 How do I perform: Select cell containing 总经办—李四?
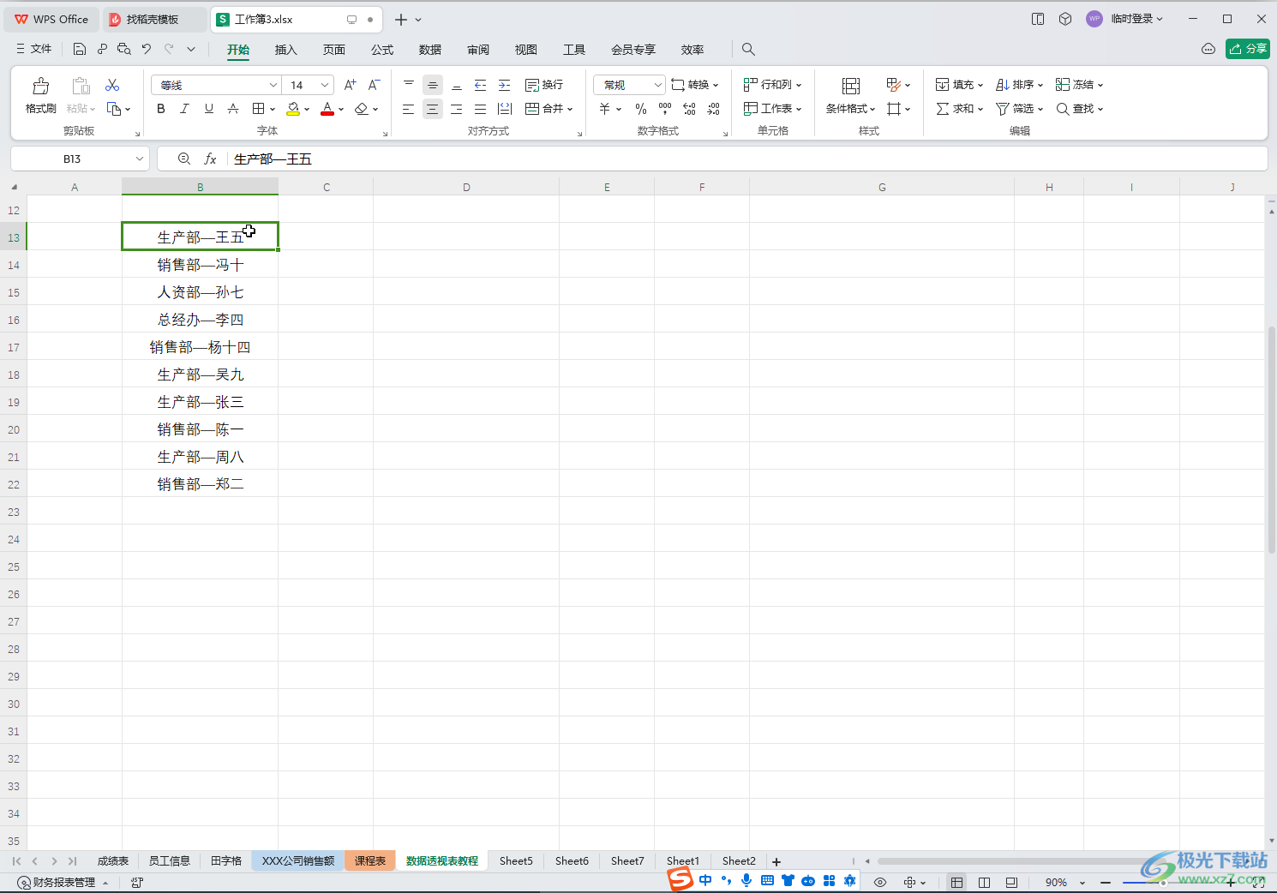(200, 320)
